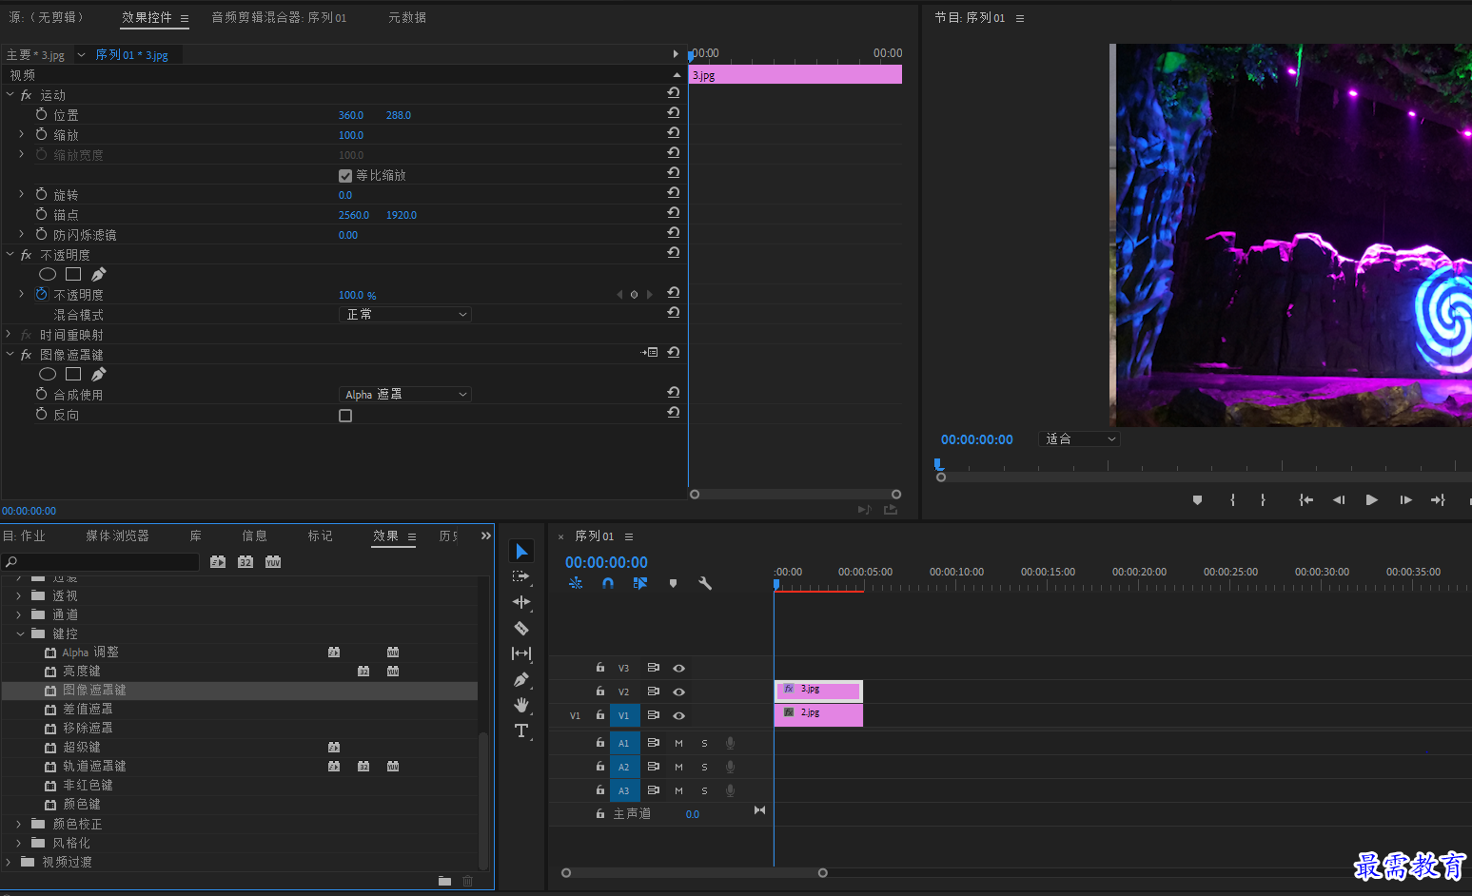Play the program monitor
The image size is (1472, 896).
1371,500
